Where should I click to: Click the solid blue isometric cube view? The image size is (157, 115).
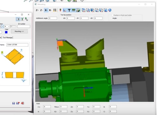click(110, 10)
